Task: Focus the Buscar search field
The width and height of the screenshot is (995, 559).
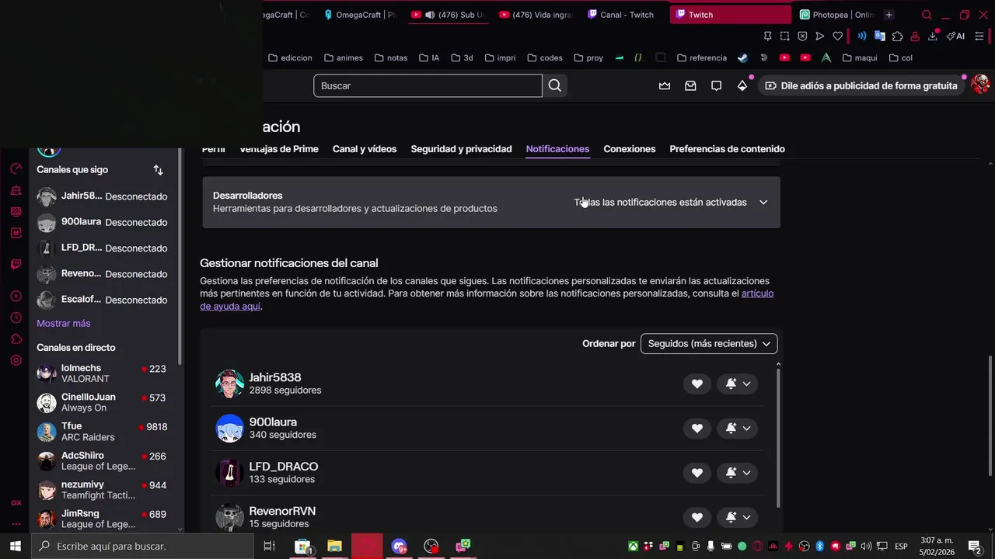Action: point(428,85)
